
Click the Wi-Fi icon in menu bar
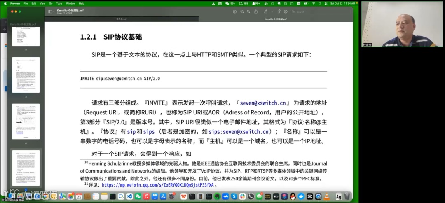tap(314, 3)
